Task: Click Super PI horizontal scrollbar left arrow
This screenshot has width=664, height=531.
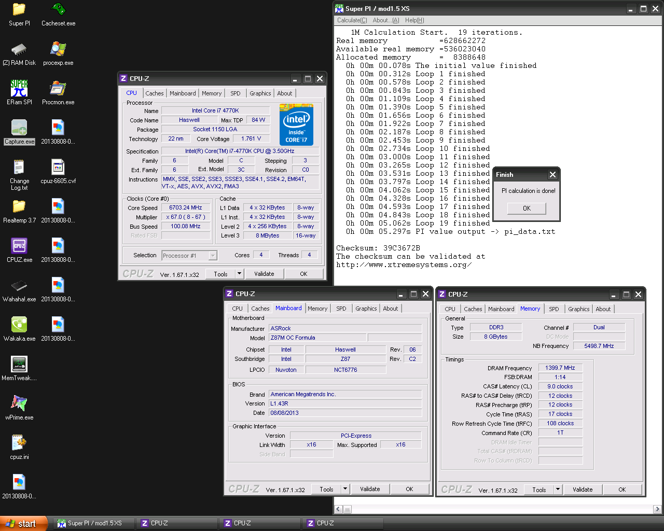Action: tap(339, 509)
